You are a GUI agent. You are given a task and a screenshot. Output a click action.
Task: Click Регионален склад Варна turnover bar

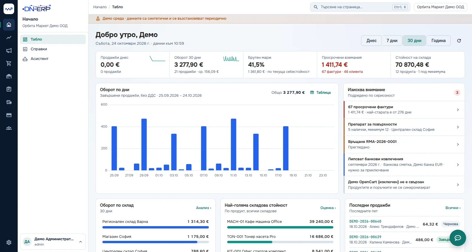click(155, 227)
